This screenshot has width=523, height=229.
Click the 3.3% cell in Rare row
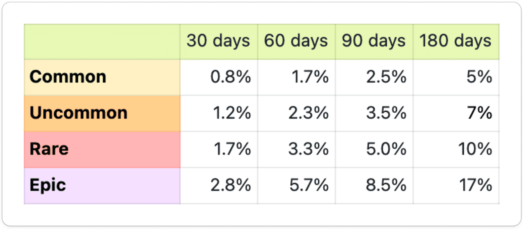pyautogui.click(x=308, y=149)
